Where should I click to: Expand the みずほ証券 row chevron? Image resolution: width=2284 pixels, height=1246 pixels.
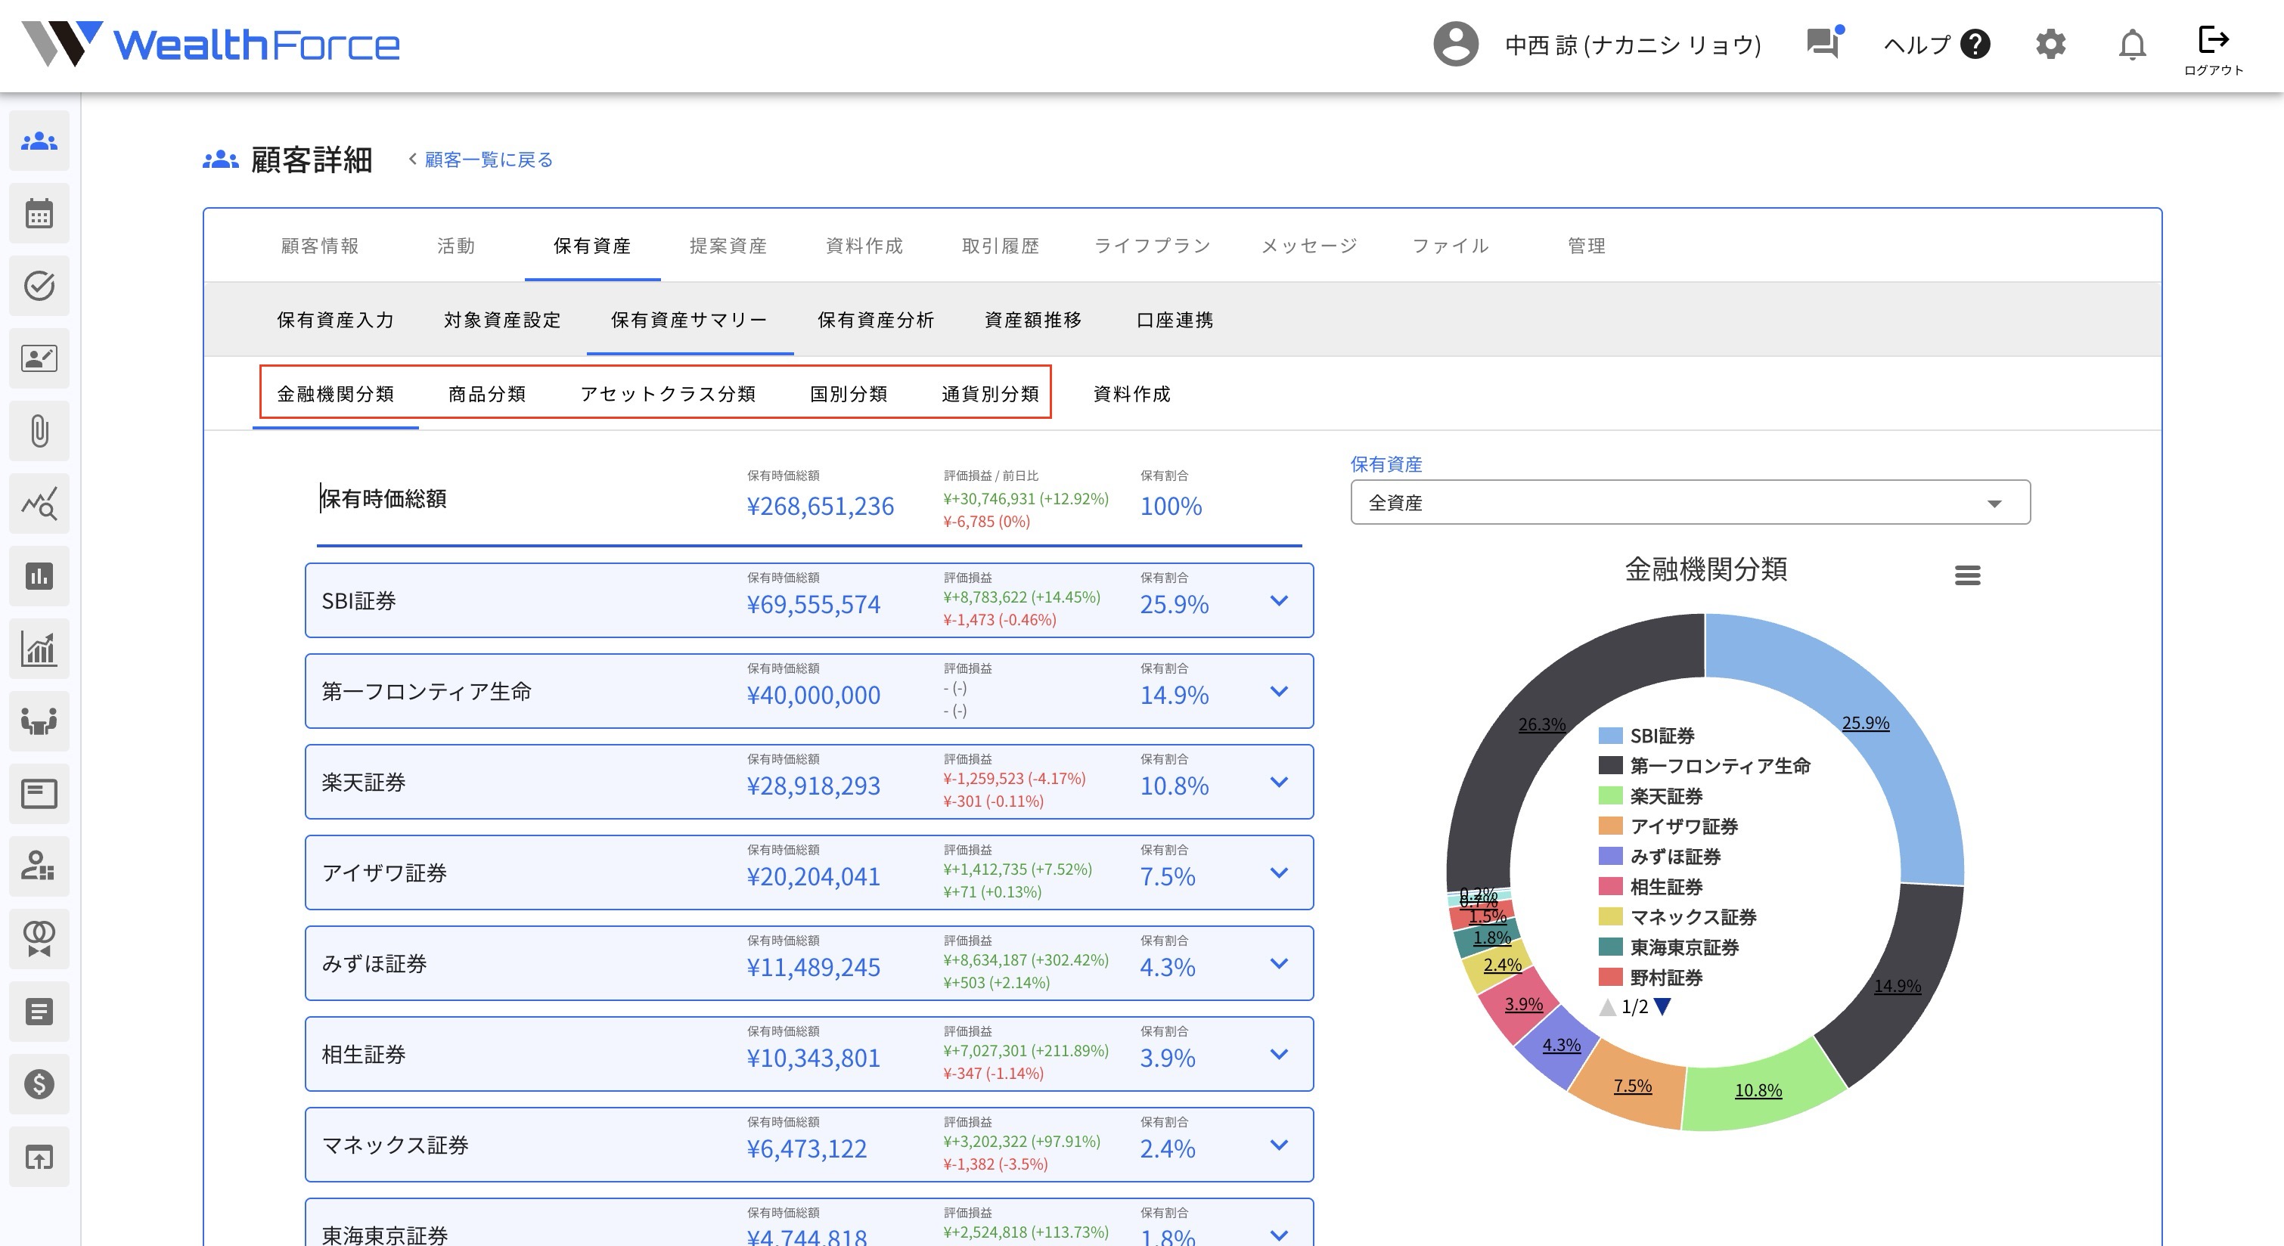tap(1279, 963)
